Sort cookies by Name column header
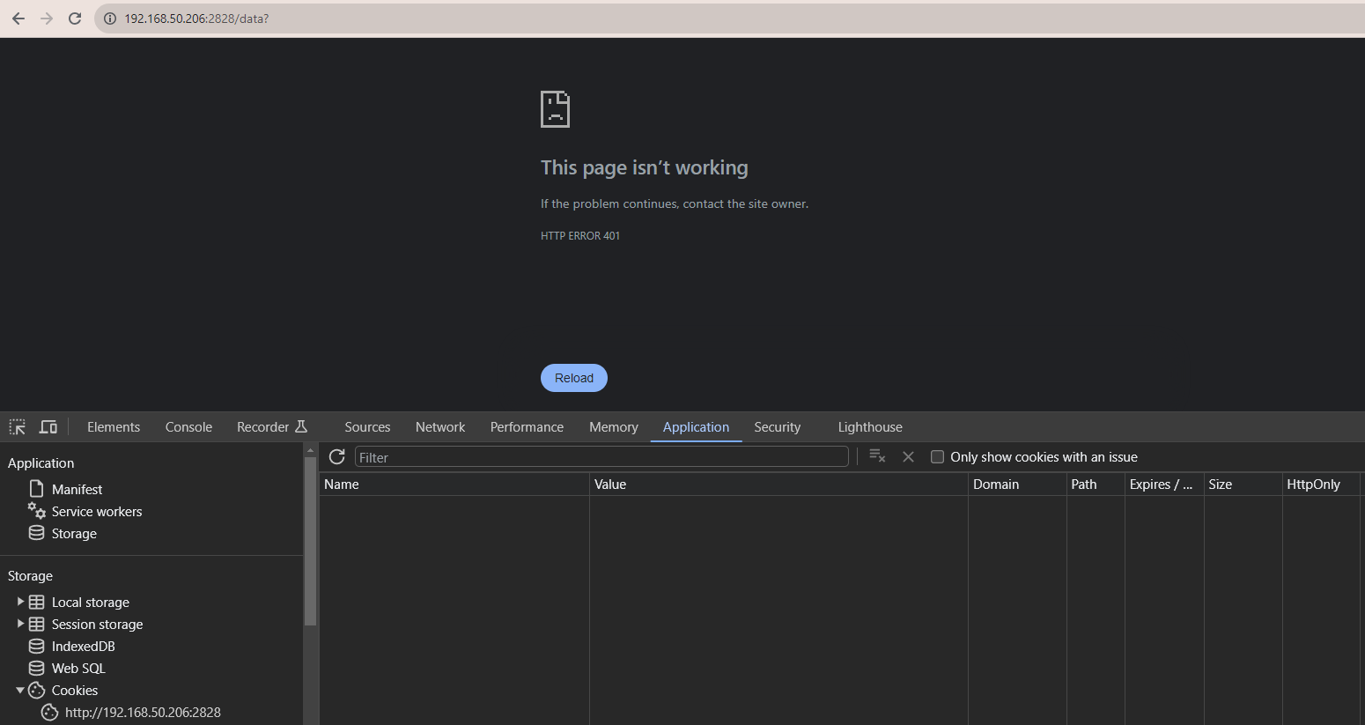The width and height of the screenshot is (1365, 725). pyautogui.click(x=453, y=485)
